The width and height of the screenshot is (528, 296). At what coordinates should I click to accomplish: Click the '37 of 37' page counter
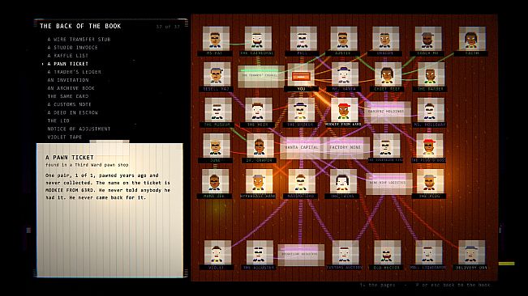click(x=168, y=27)
